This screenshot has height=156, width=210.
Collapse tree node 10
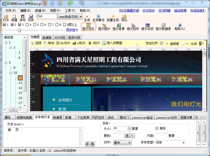click(11, 73)
